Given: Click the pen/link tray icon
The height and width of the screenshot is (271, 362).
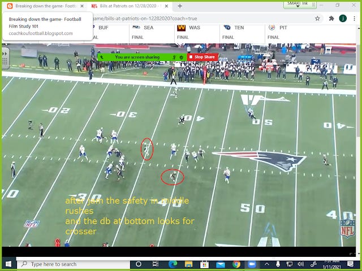Looking at the screenshot, I should (x=313, y=264).
